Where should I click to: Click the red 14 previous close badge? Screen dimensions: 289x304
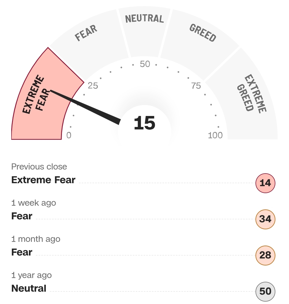265,183
